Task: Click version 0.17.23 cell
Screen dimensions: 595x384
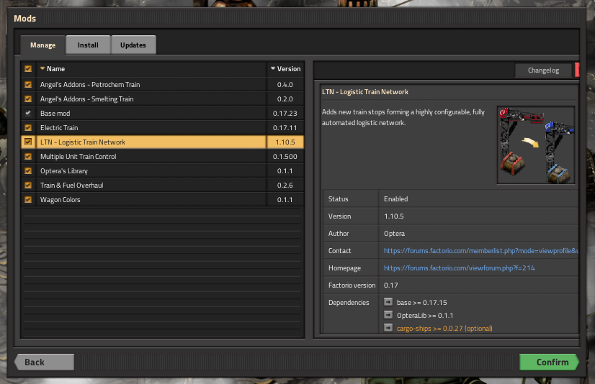Action: click(285, 113)
